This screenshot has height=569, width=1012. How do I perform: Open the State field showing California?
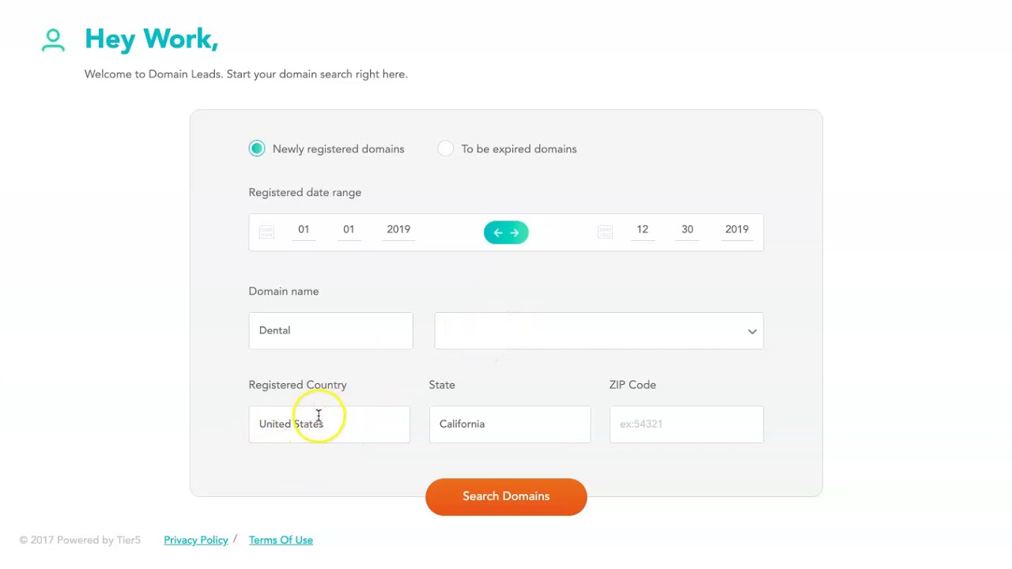pyautogui.click(x=509, y=424)
